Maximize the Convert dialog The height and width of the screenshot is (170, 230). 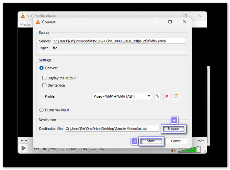pyautogui.click(x=170, y=22)
